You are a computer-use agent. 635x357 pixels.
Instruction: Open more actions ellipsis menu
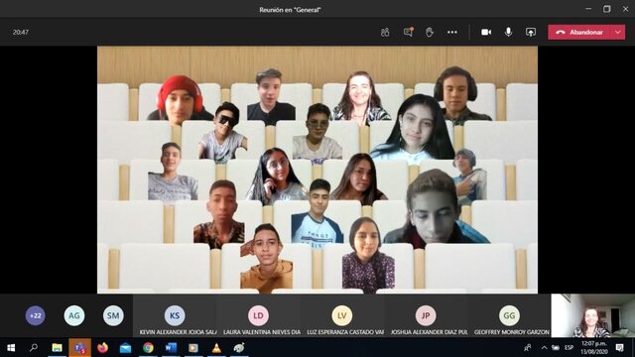point(452,32)
